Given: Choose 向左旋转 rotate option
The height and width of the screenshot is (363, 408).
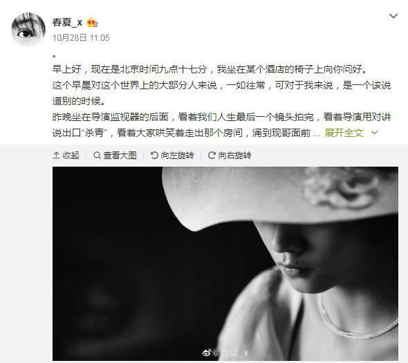Looking at the screenshot, I should tap(172, 156).
